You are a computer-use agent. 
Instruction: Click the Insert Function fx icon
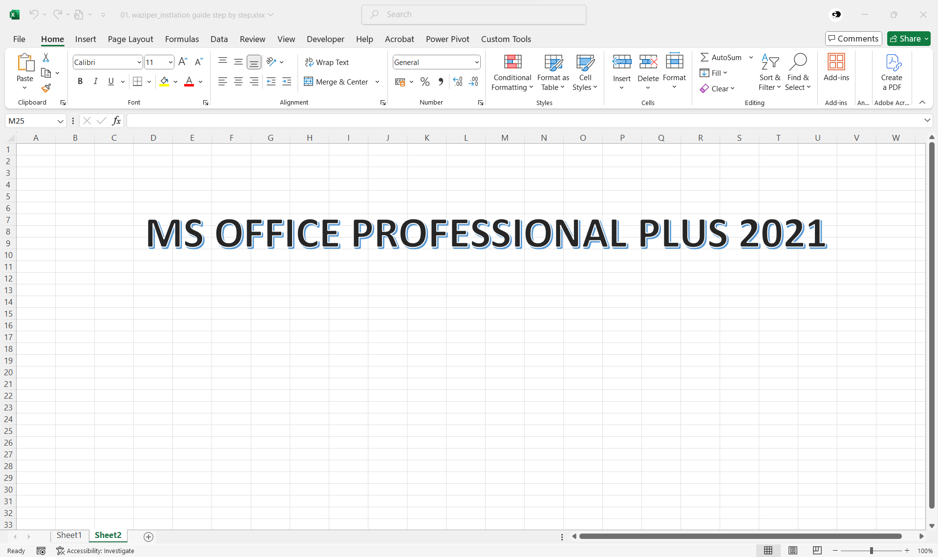[116, 121]
